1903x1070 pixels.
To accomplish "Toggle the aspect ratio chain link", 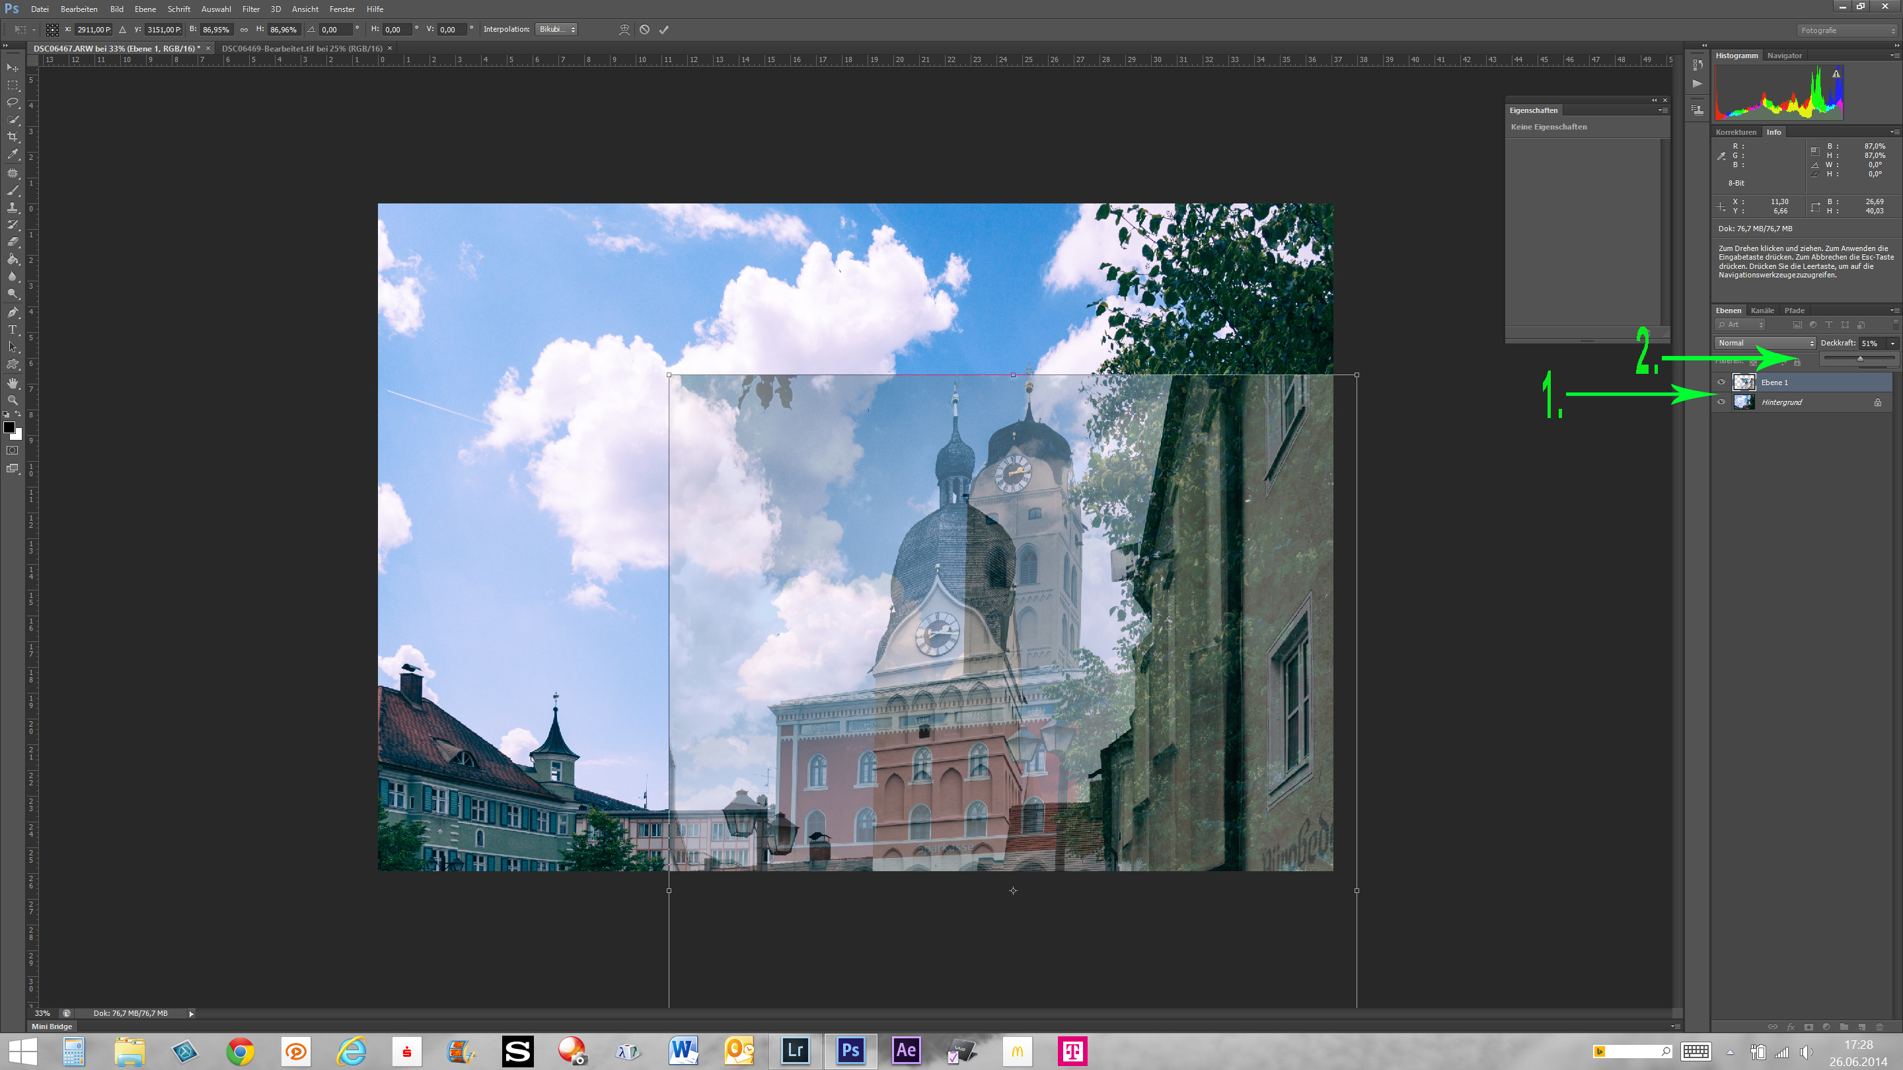I will coord(244,30).
